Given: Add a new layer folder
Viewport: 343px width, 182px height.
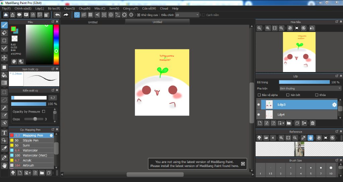Looking at the screenshot, I should 289,123.
